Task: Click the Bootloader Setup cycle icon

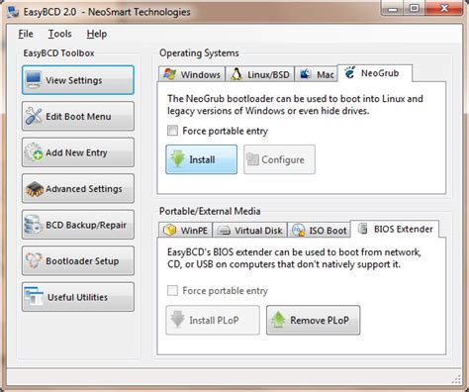Action: [34, 260]
